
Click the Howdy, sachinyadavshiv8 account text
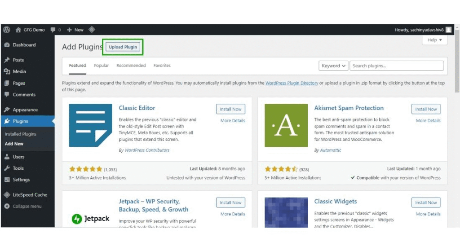coord(419,30)
